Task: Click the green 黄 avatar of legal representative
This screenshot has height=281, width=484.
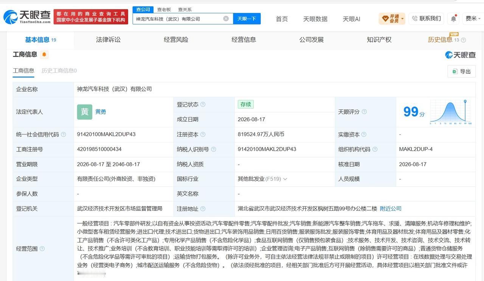Action: point(85,112)
